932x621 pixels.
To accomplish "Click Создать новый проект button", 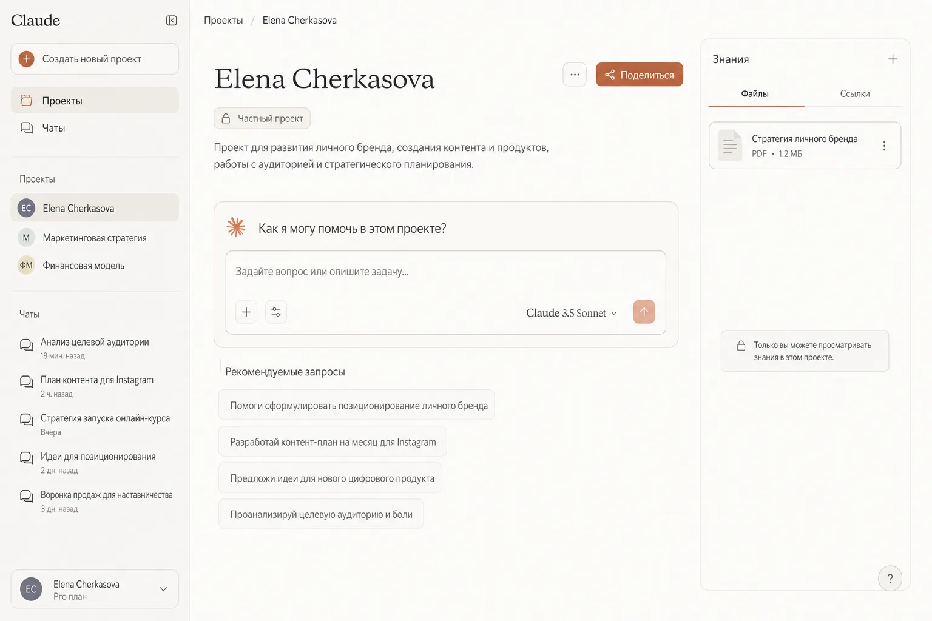I will (x=95, y=59).
